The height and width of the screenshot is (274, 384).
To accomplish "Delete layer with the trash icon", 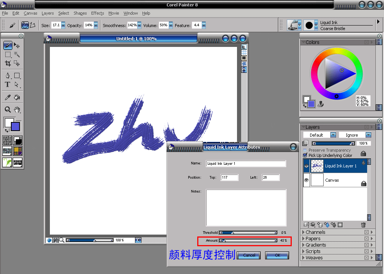I will coord(363,224).
